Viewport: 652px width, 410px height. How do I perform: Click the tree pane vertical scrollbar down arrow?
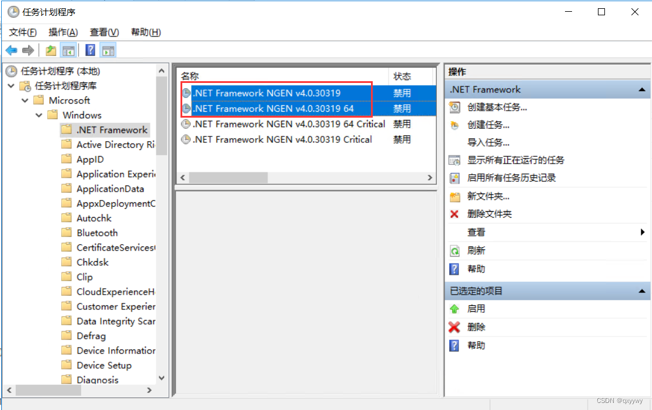(x=162, y=378)
